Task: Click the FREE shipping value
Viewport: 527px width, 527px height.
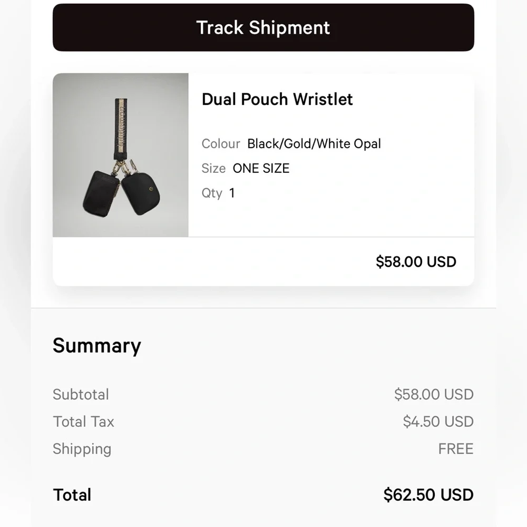Action: (x=455, y=449)
